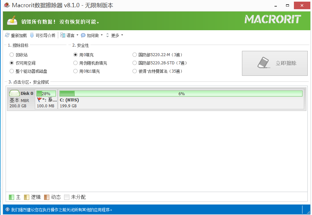The height and width of the screenshot is (215, 312).
Task: Choose pseudo-random fill (用伪随机数填充) method
Action: (x=90, y=63)
